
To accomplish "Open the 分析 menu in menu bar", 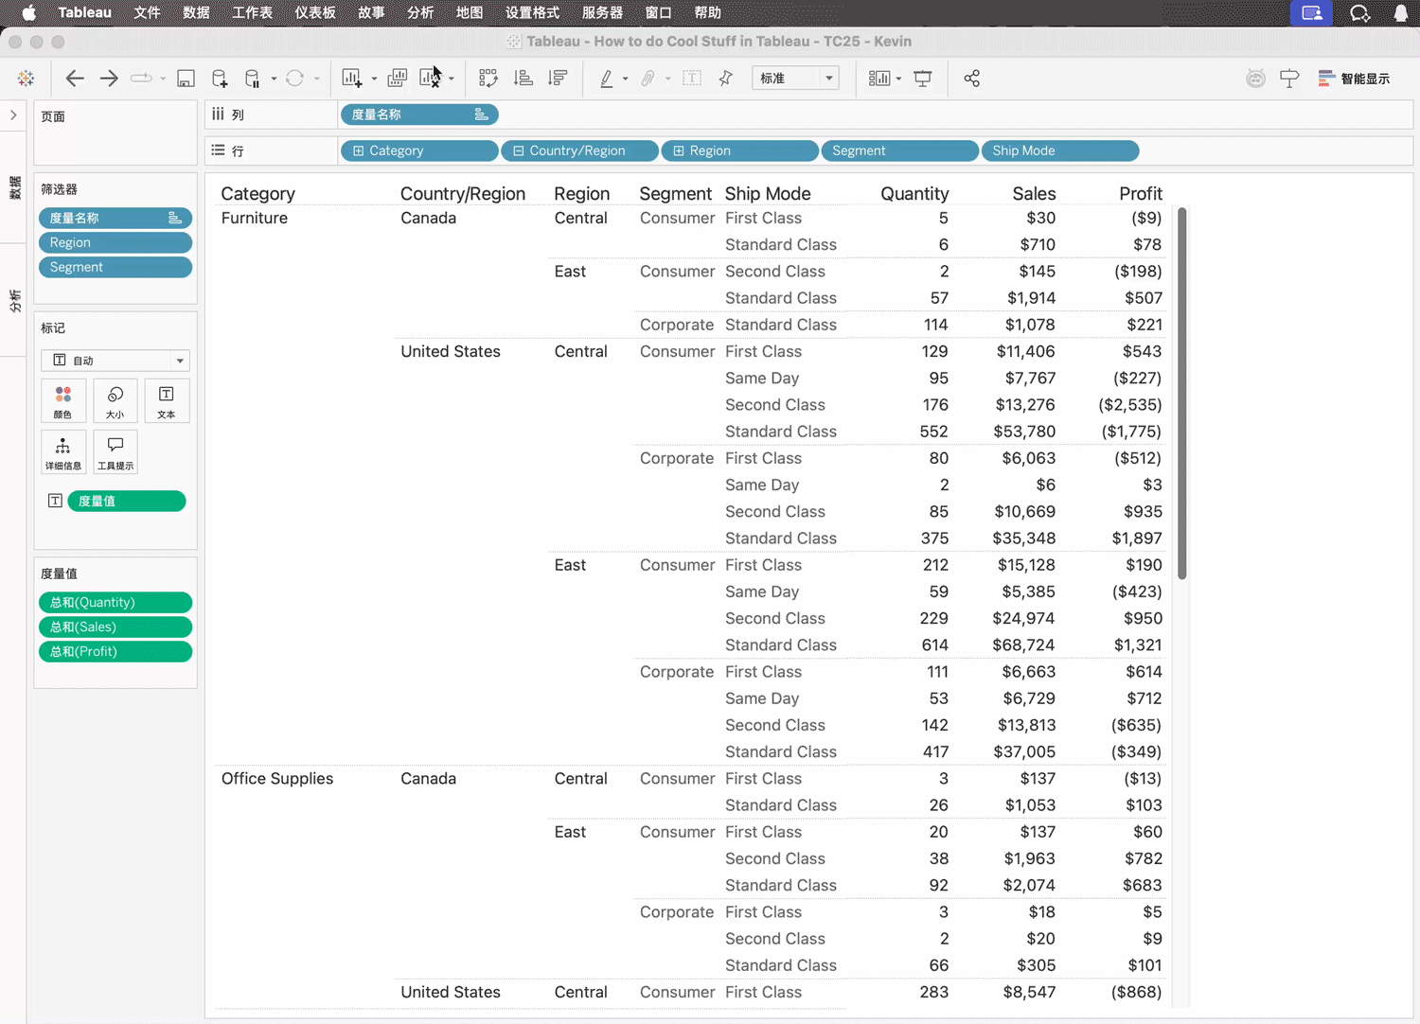I will (x=419, y=13).
